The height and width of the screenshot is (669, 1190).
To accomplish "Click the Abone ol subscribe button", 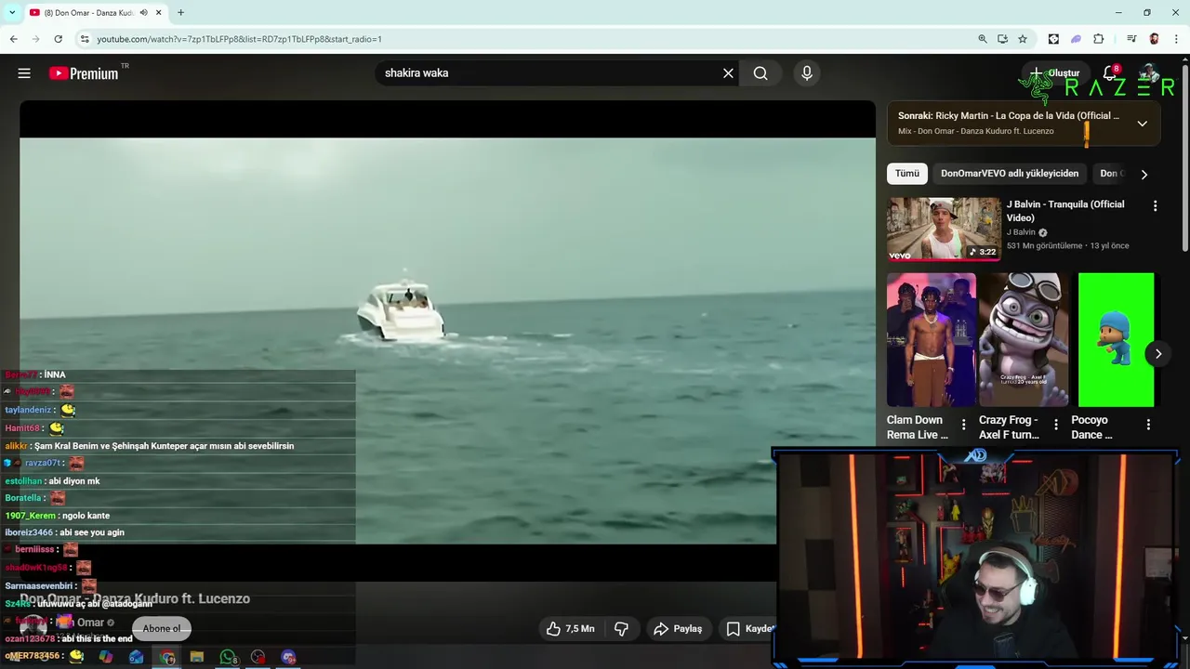I will coord(162,629).
